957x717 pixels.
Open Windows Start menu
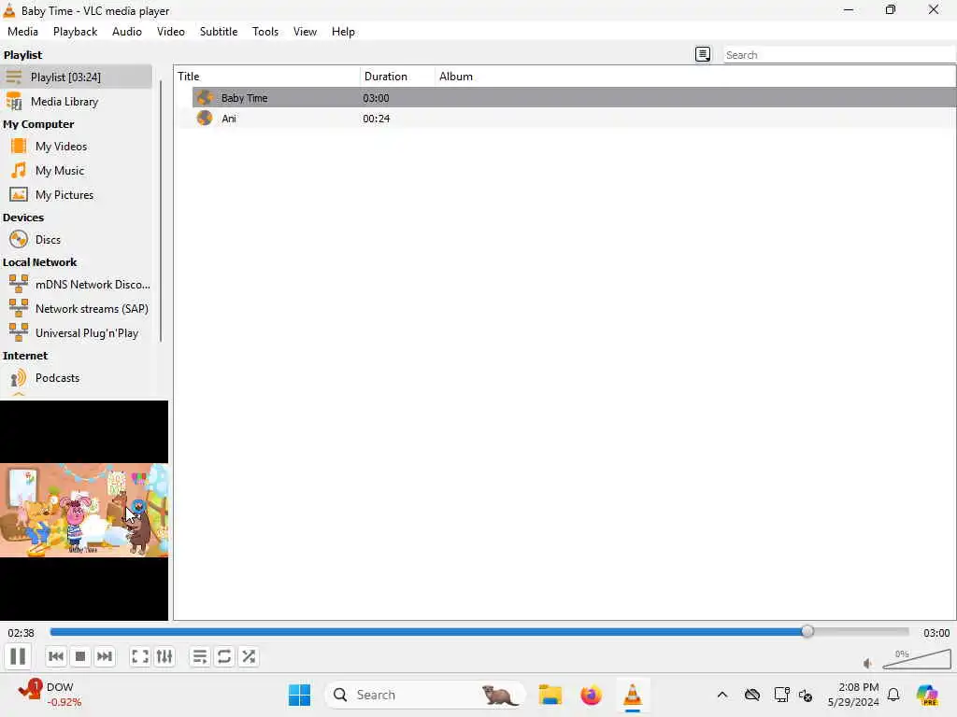(299, 695)
